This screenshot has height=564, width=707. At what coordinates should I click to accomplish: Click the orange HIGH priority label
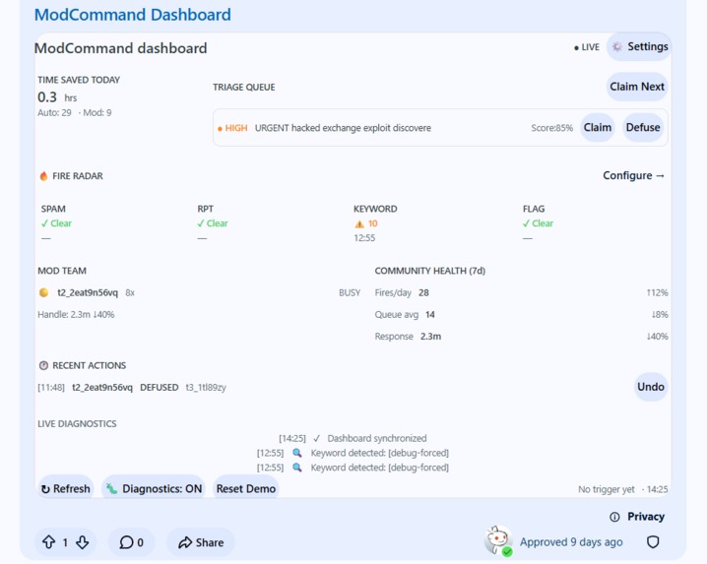pos(232,128)
